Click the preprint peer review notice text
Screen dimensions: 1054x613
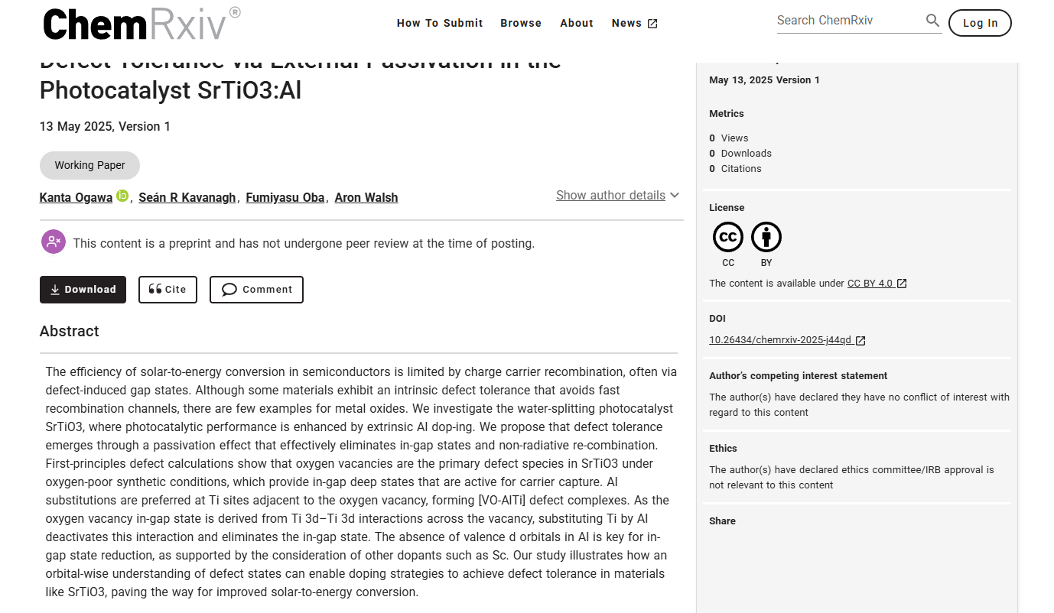[304, 244]
